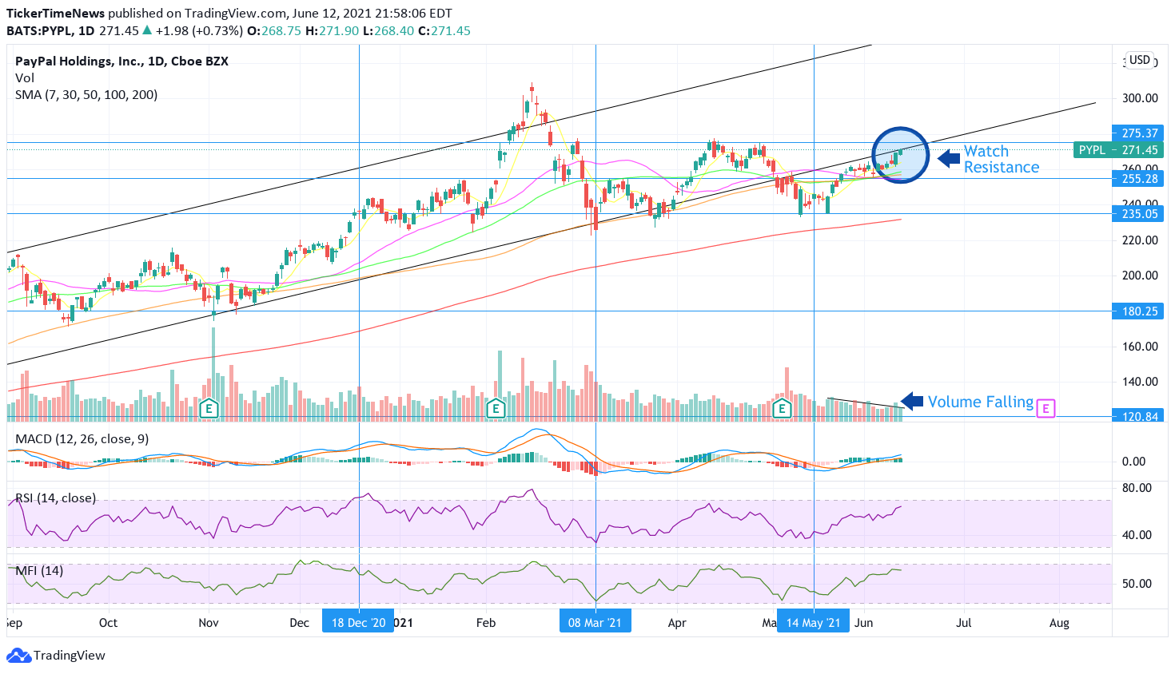Click the 200.00 price axis label
The width and height of the screenshot is (1175, 674).
click(1140, 276)
